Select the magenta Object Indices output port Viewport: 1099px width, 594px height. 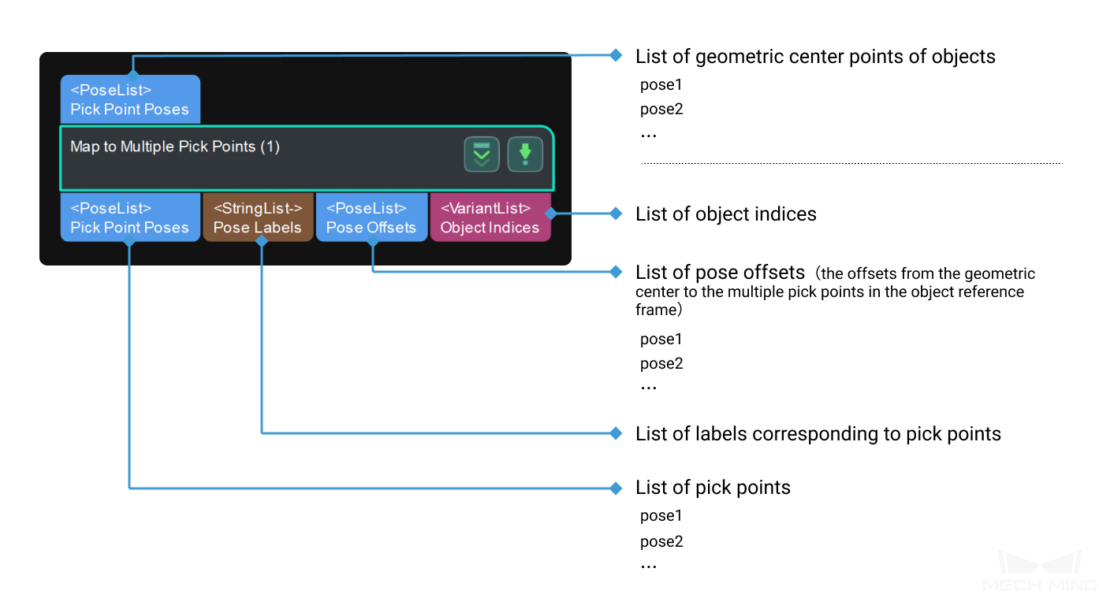[x=490, y=218]
